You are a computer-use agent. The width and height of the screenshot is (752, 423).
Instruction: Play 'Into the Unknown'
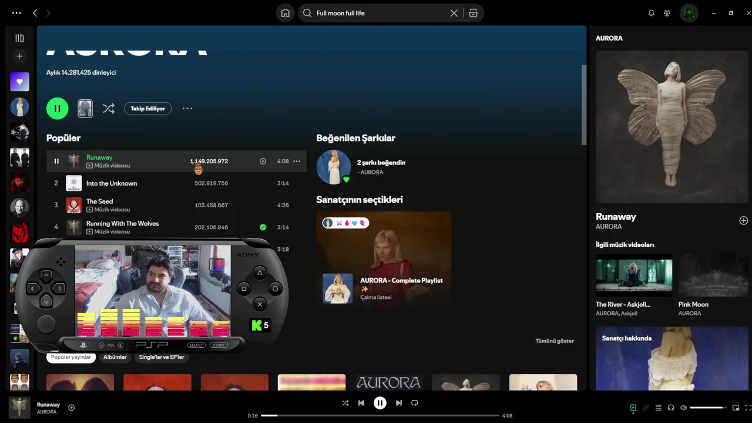click(x=112, y=183)
